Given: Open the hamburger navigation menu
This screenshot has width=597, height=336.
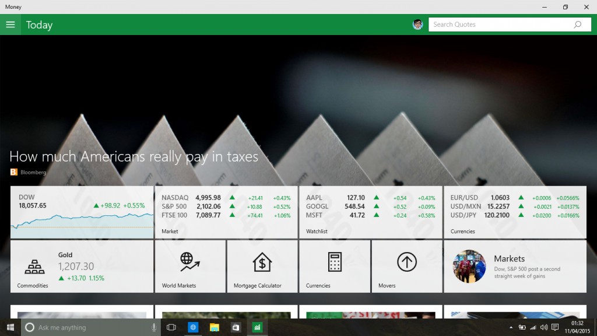Looking at the screenshot, I should pyautogui.click(x=10, y=24).
